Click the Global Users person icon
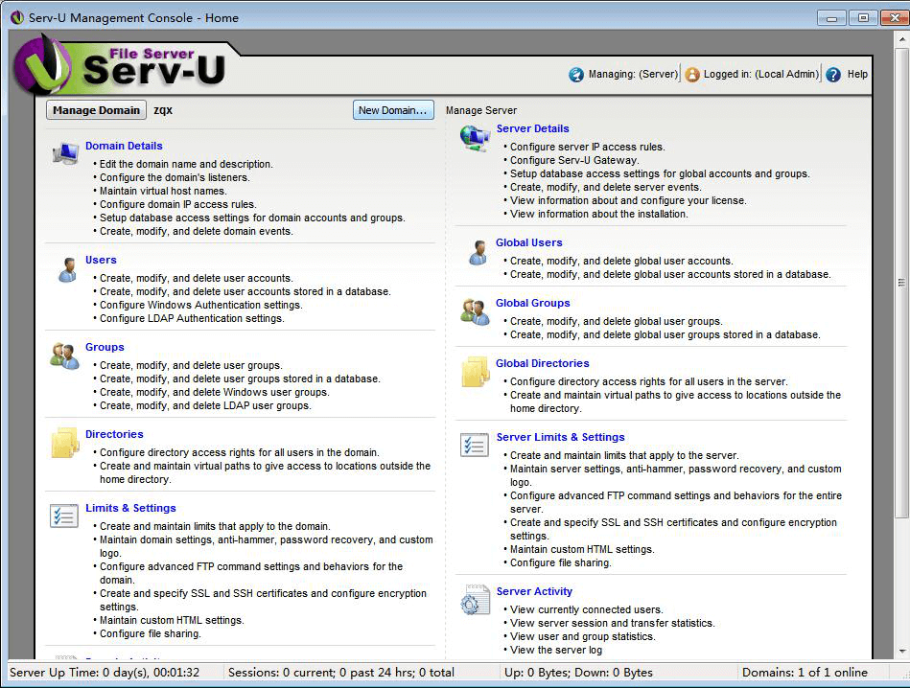Screen dimensions: 910x688 pos(478,252)
